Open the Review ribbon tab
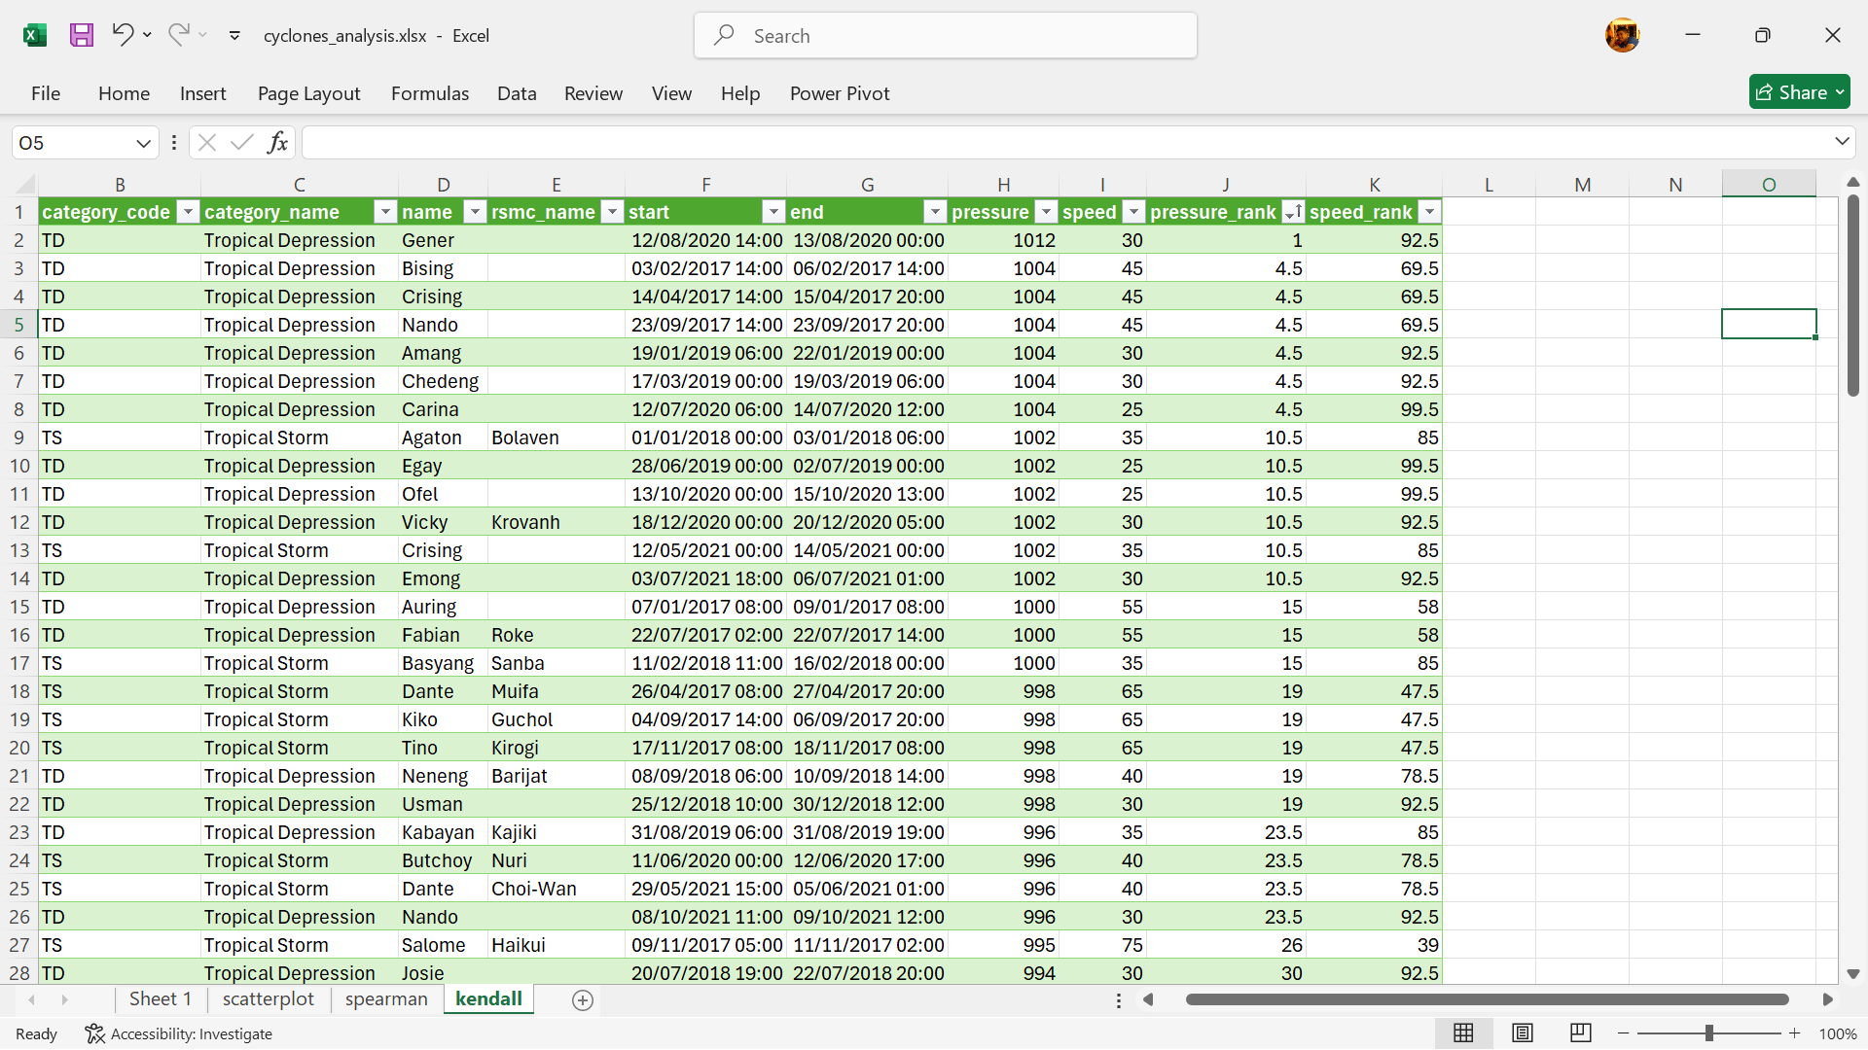 pos(593,93)
